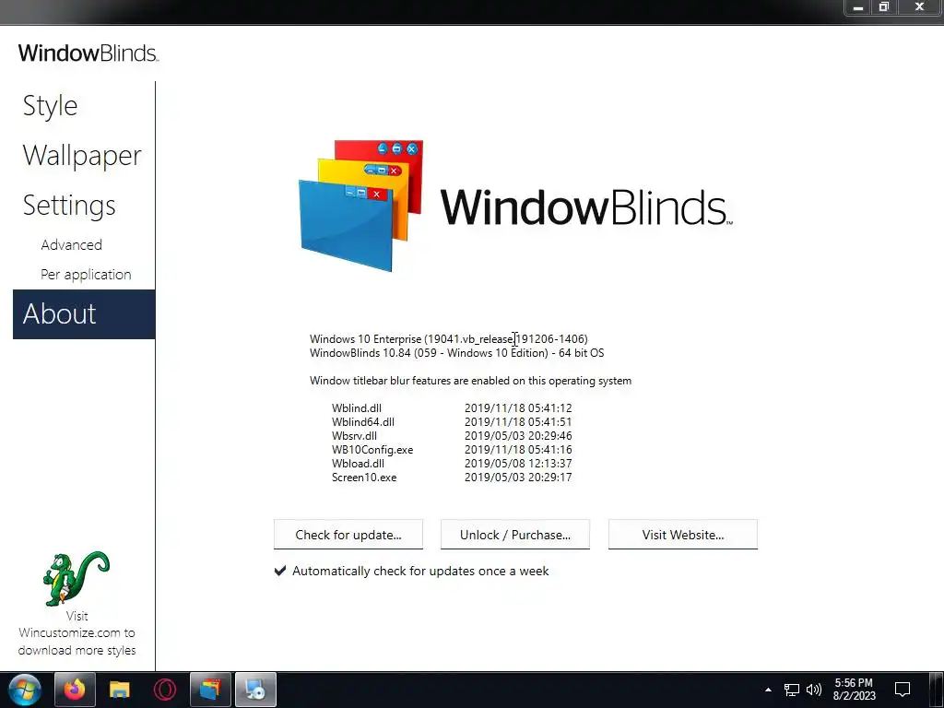Select Wblind64.dll file name
Screen dimensions: 944x708
(363, 422)
